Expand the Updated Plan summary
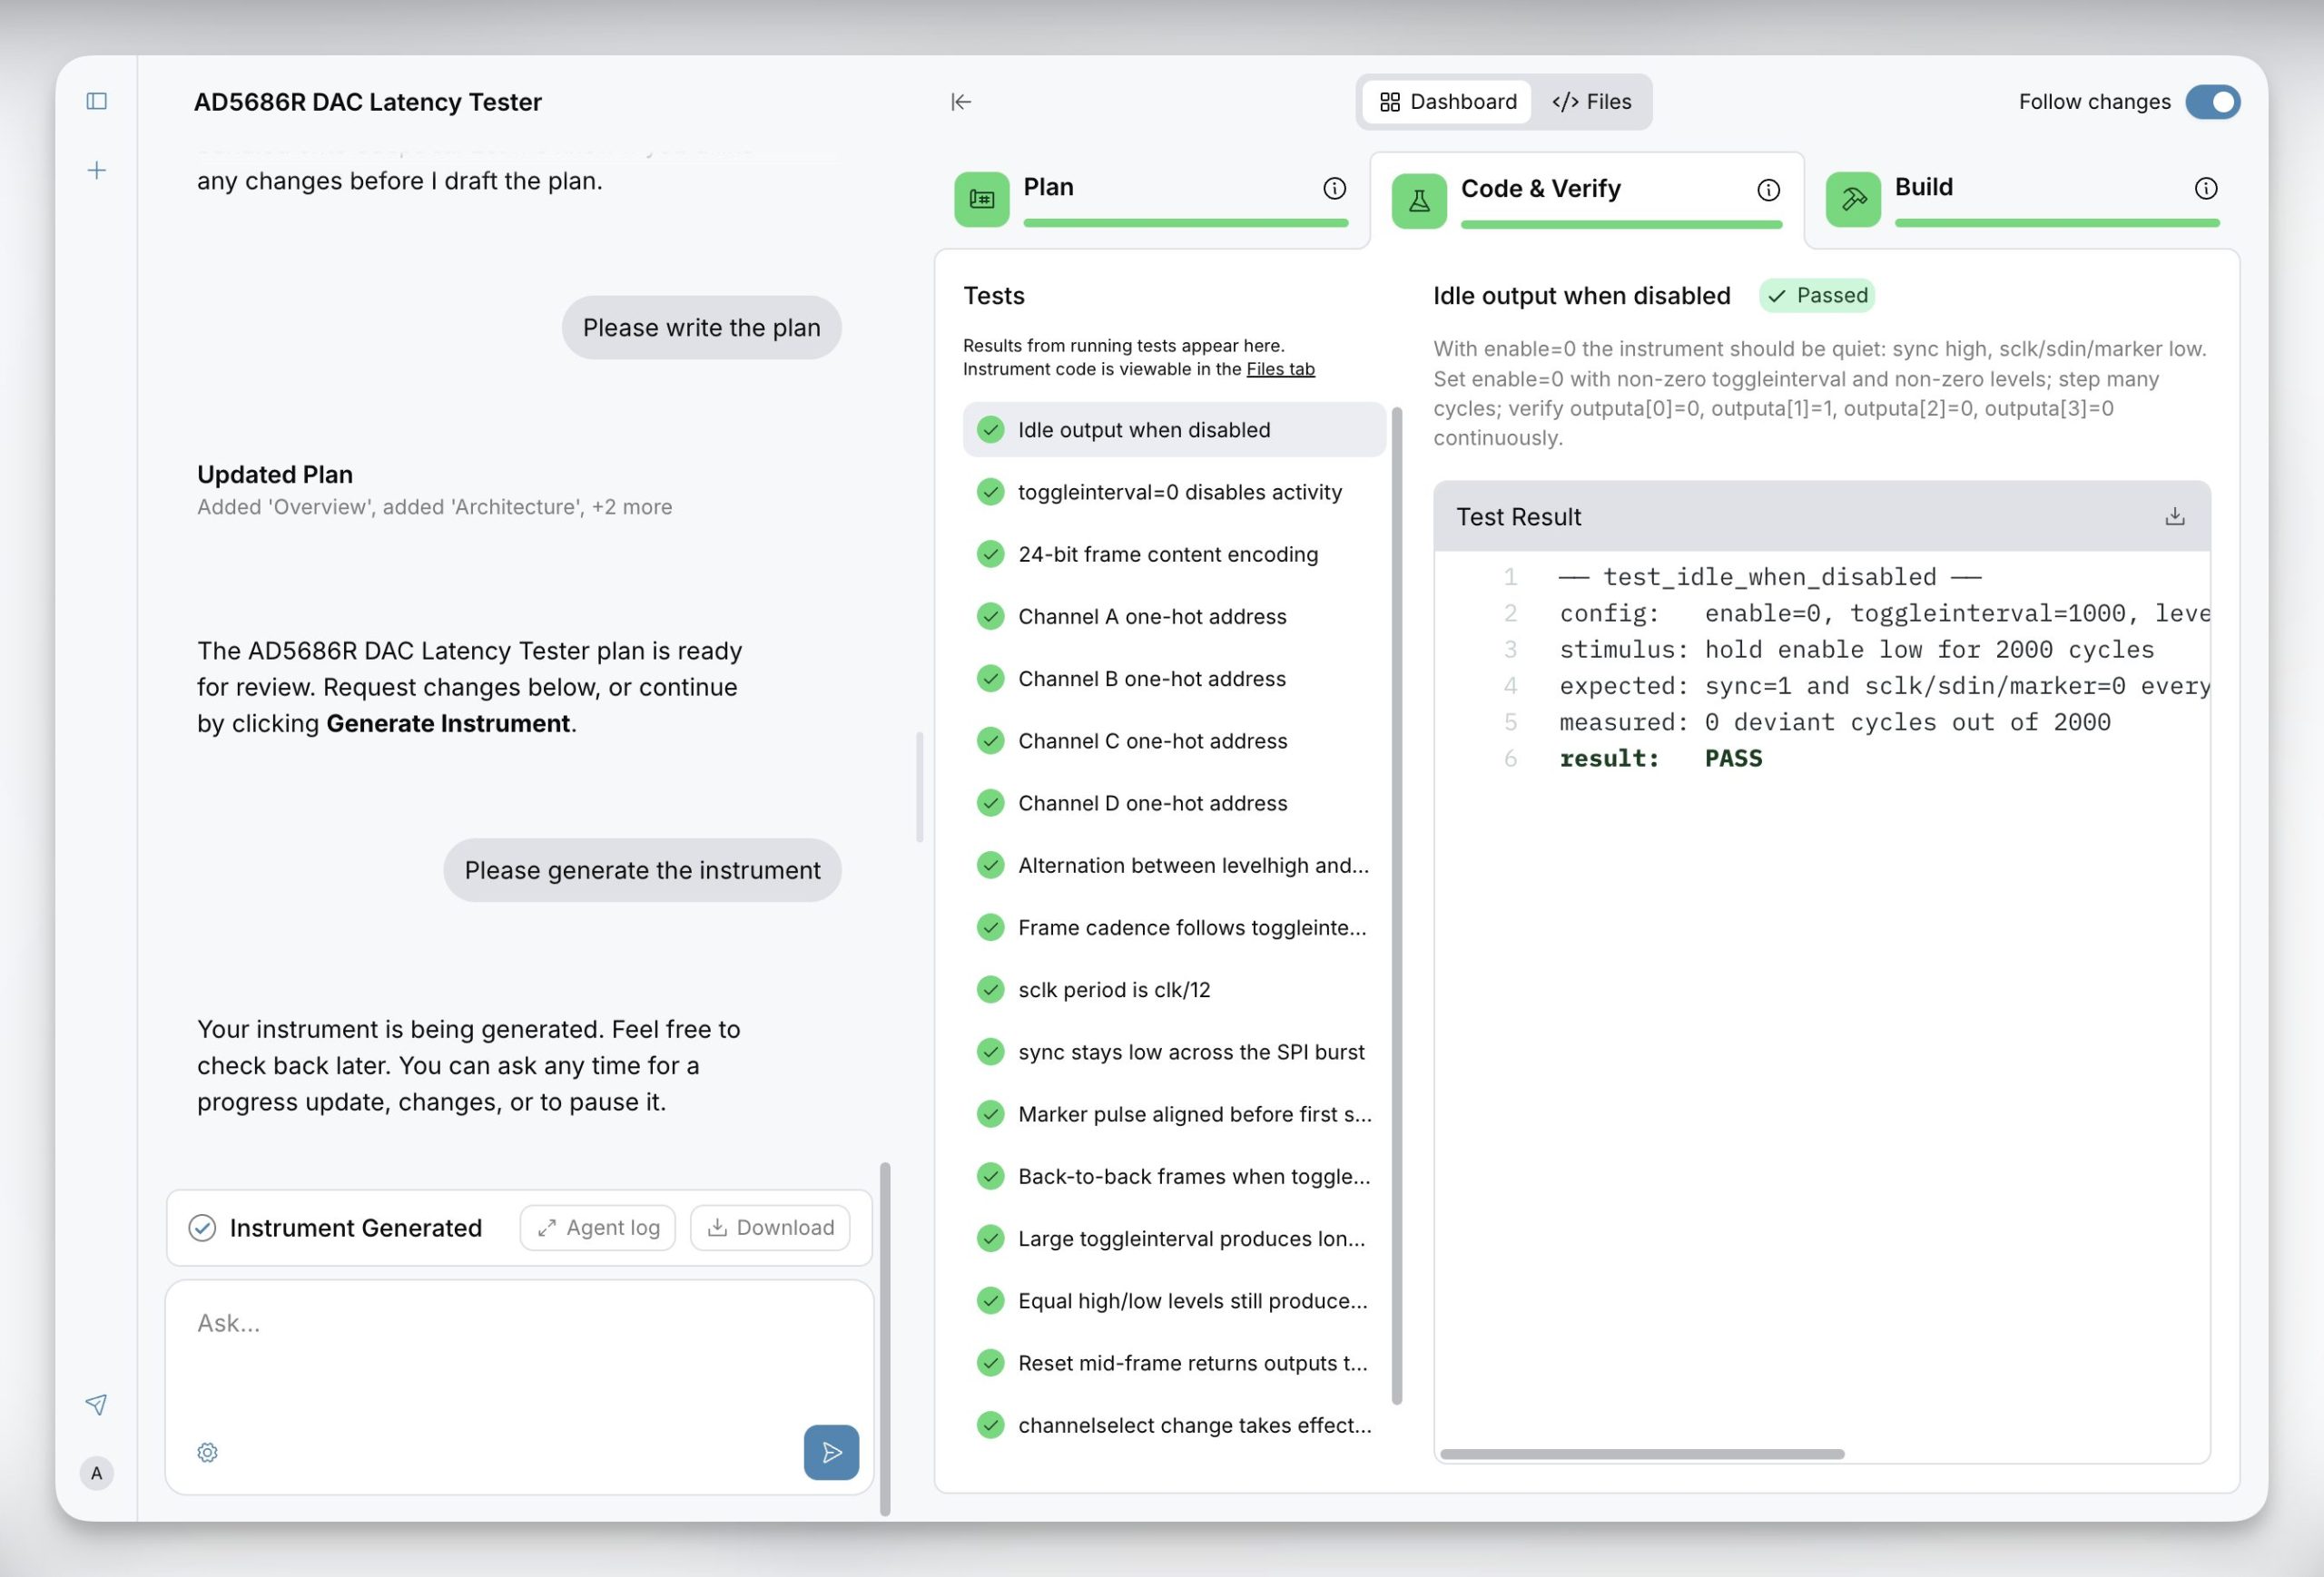Viewport: 2324px width, 1577px height. 434,490
